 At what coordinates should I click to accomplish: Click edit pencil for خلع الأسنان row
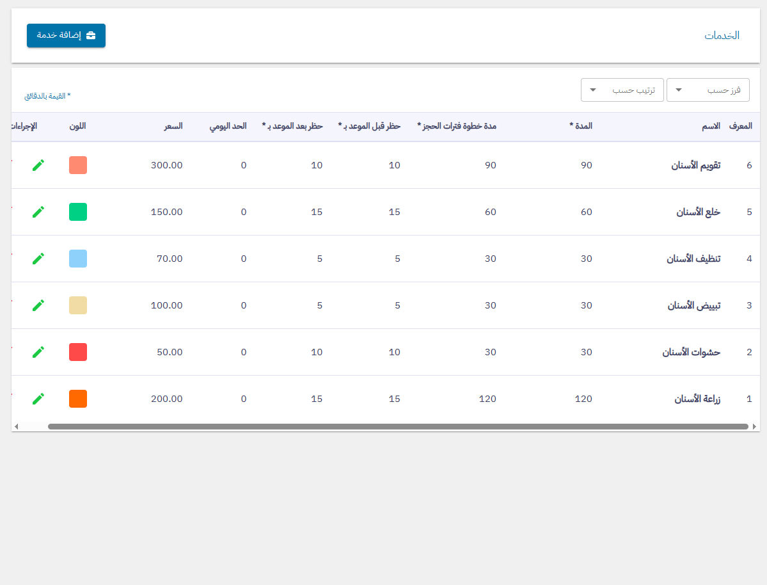point(38,212)
